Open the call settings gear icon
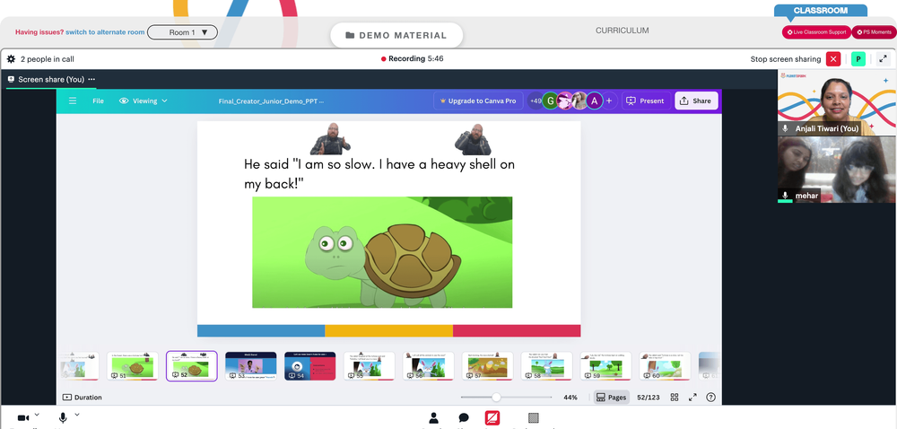 click(x=11, y=59)
